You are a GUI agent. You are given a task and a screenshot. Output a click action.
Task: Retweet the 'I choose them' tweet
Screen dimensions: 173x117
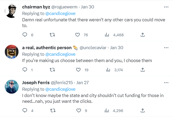tap(52, 70)
